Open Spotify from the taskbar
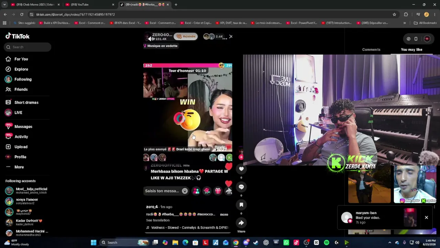The height and width of the screenshot is (248, 440). [x=327, y=242]
